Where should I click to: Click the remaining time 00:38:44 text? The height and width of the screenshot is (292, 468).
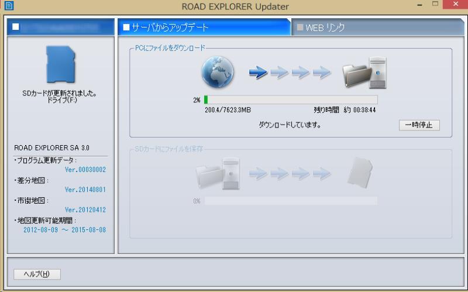(x=364, y=110)
